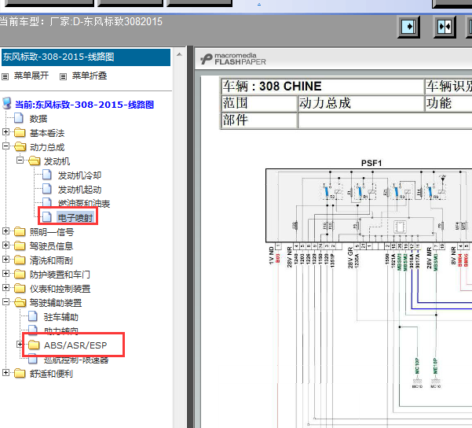
Task: Click the 动力总成 cell in diagram header table
Action: point(360,103)
